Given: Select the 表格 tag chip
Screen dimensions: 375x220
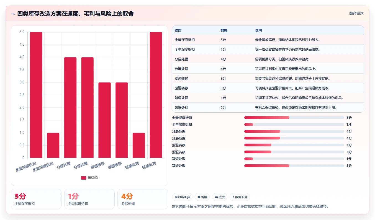Looking at the screenshot, I should coord(202,197).
